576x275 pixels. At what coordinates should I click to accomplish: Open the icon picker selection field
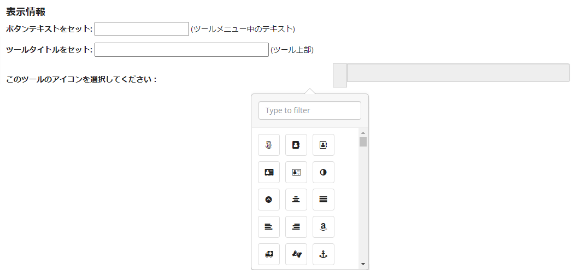click(458, 73)
